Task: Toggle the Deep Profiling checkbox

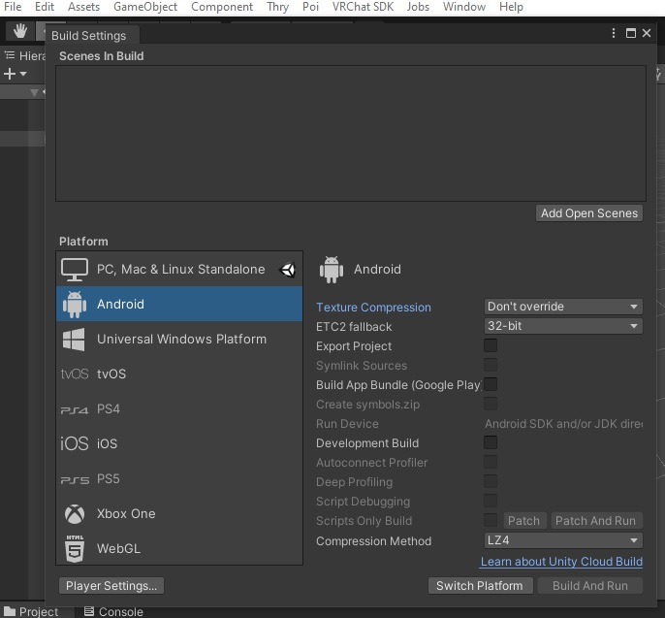Action: (491, 481)
